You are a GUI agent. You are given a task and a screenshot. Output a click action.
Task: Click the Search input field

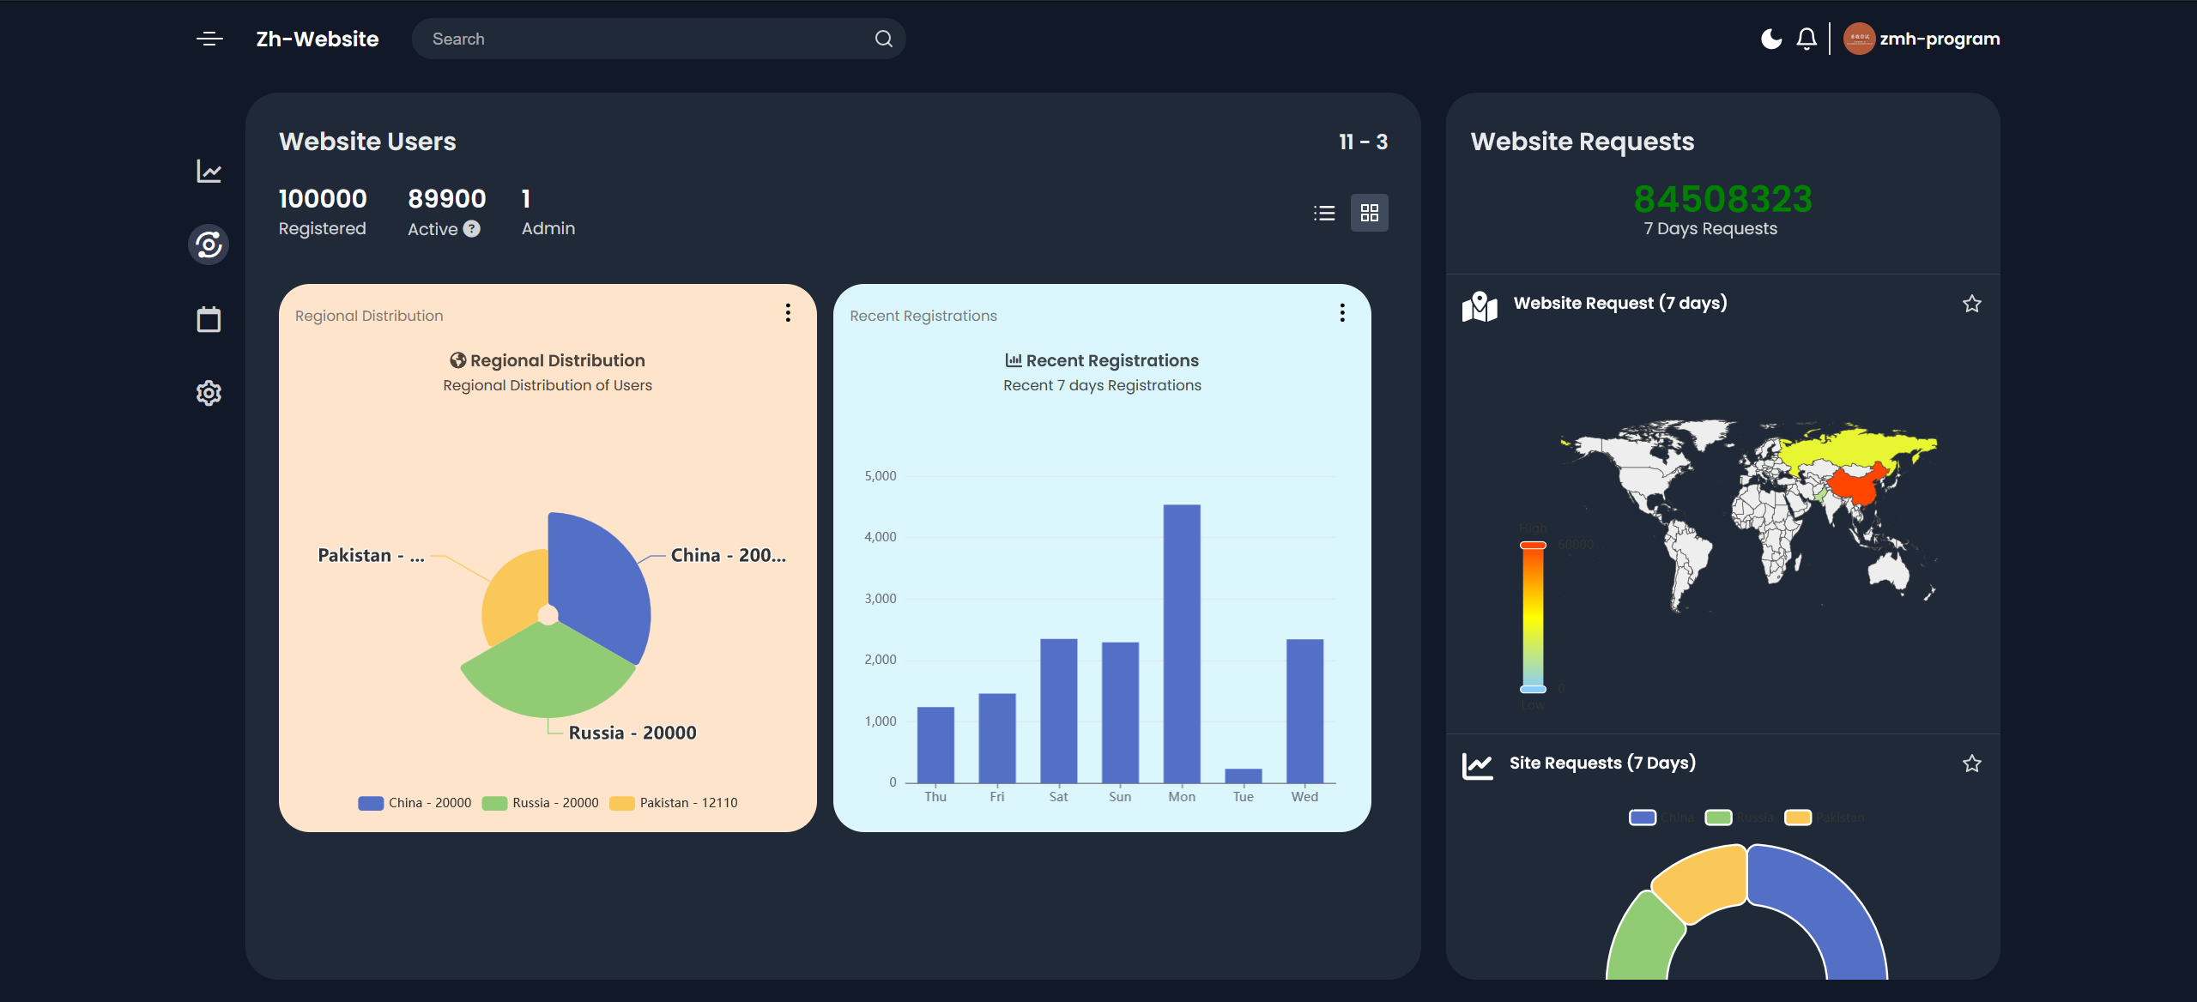click(x=644, y=39)
